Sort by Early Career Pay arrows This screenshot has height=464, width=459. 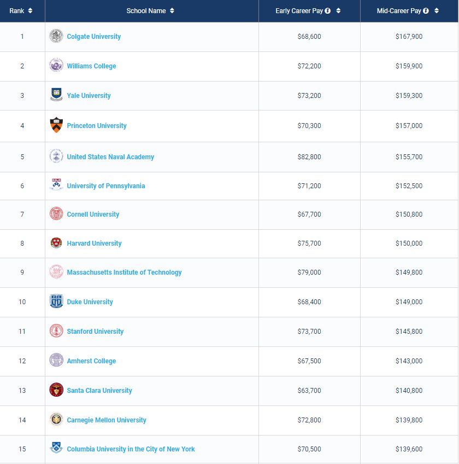(x=338, y=10)
